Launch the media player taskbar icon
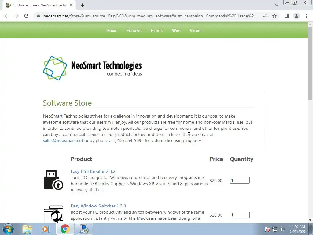 click(x=46, y=229)
